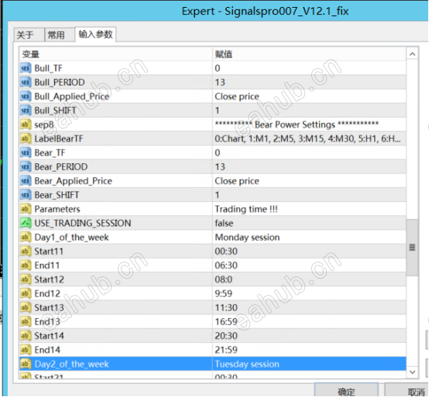This screenshot has width=429, height=397.
Task: Click the vertical scrollbar thumb
Action: click(x=412, y=248)
